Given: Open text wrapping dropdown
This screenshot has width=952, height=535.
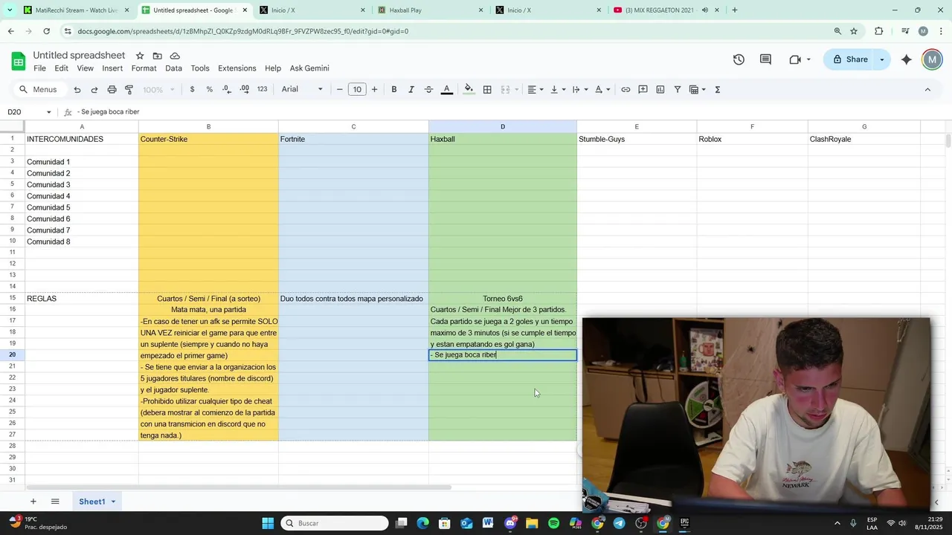Looking at the screenshot, I should [580, 89].
